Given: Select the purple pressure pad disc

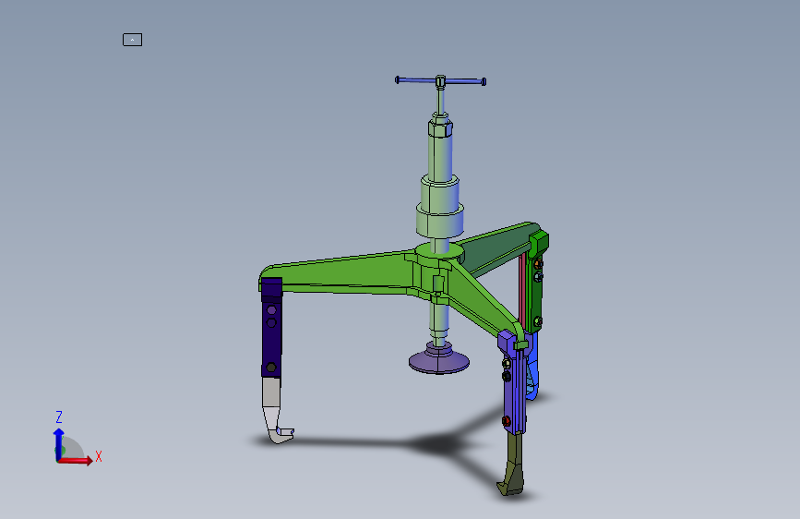Looking at the screenshot, I should [439, 362].
